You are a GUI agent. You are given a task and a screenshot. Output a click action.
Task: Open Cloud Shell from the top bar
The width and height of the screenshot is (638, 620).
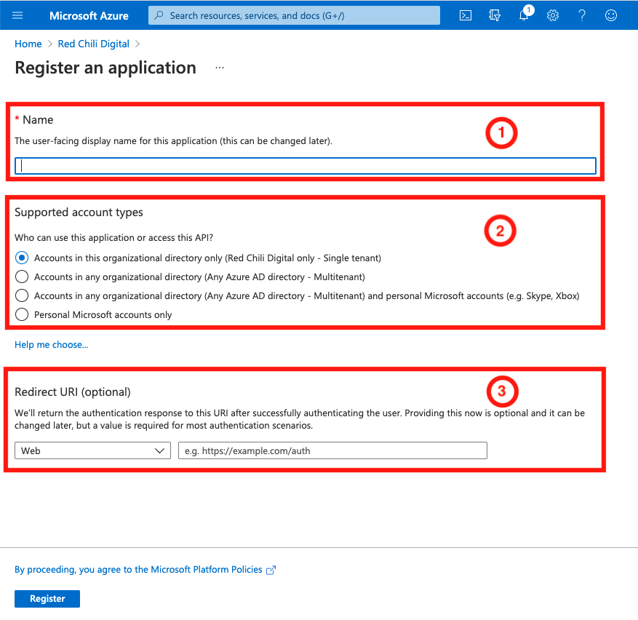pyautogui.click(x=466, y=15)
